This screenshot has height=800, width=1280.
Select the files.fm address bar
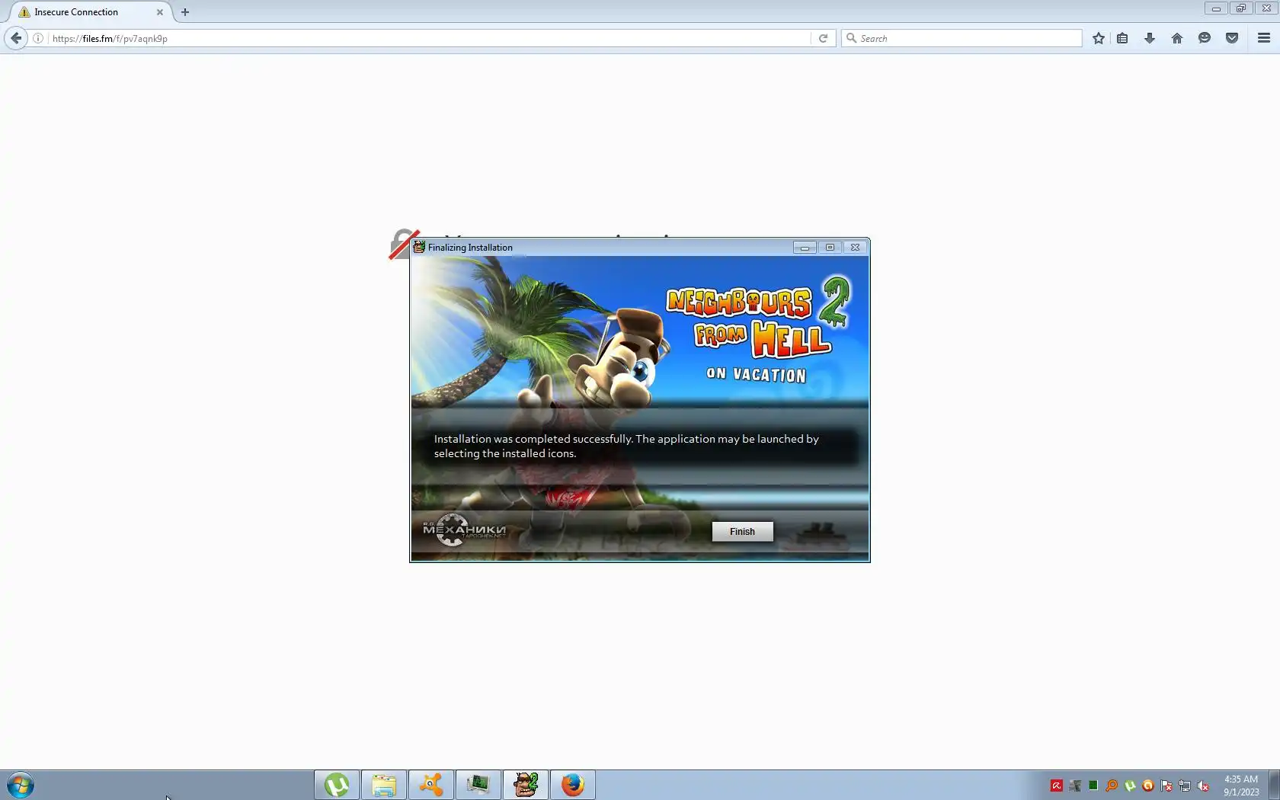point(430,38)
